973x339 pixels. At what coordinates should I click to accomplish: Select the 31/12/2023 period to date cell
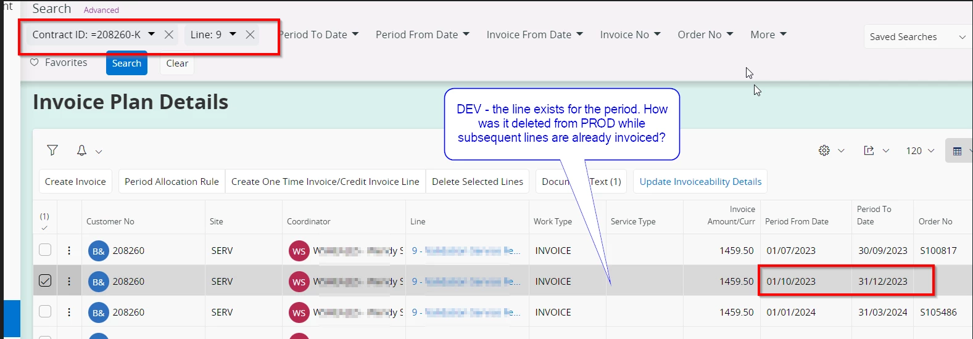pyautogui.click(x=883, y=281)
